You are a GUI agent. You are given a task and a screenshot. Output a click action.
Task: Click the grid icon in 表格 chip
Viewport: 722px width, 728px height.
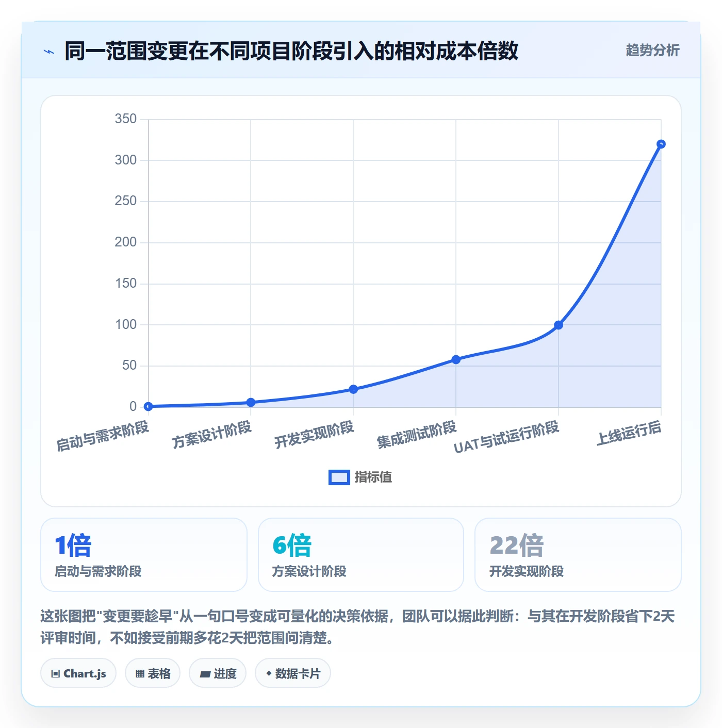click(140, 674)
